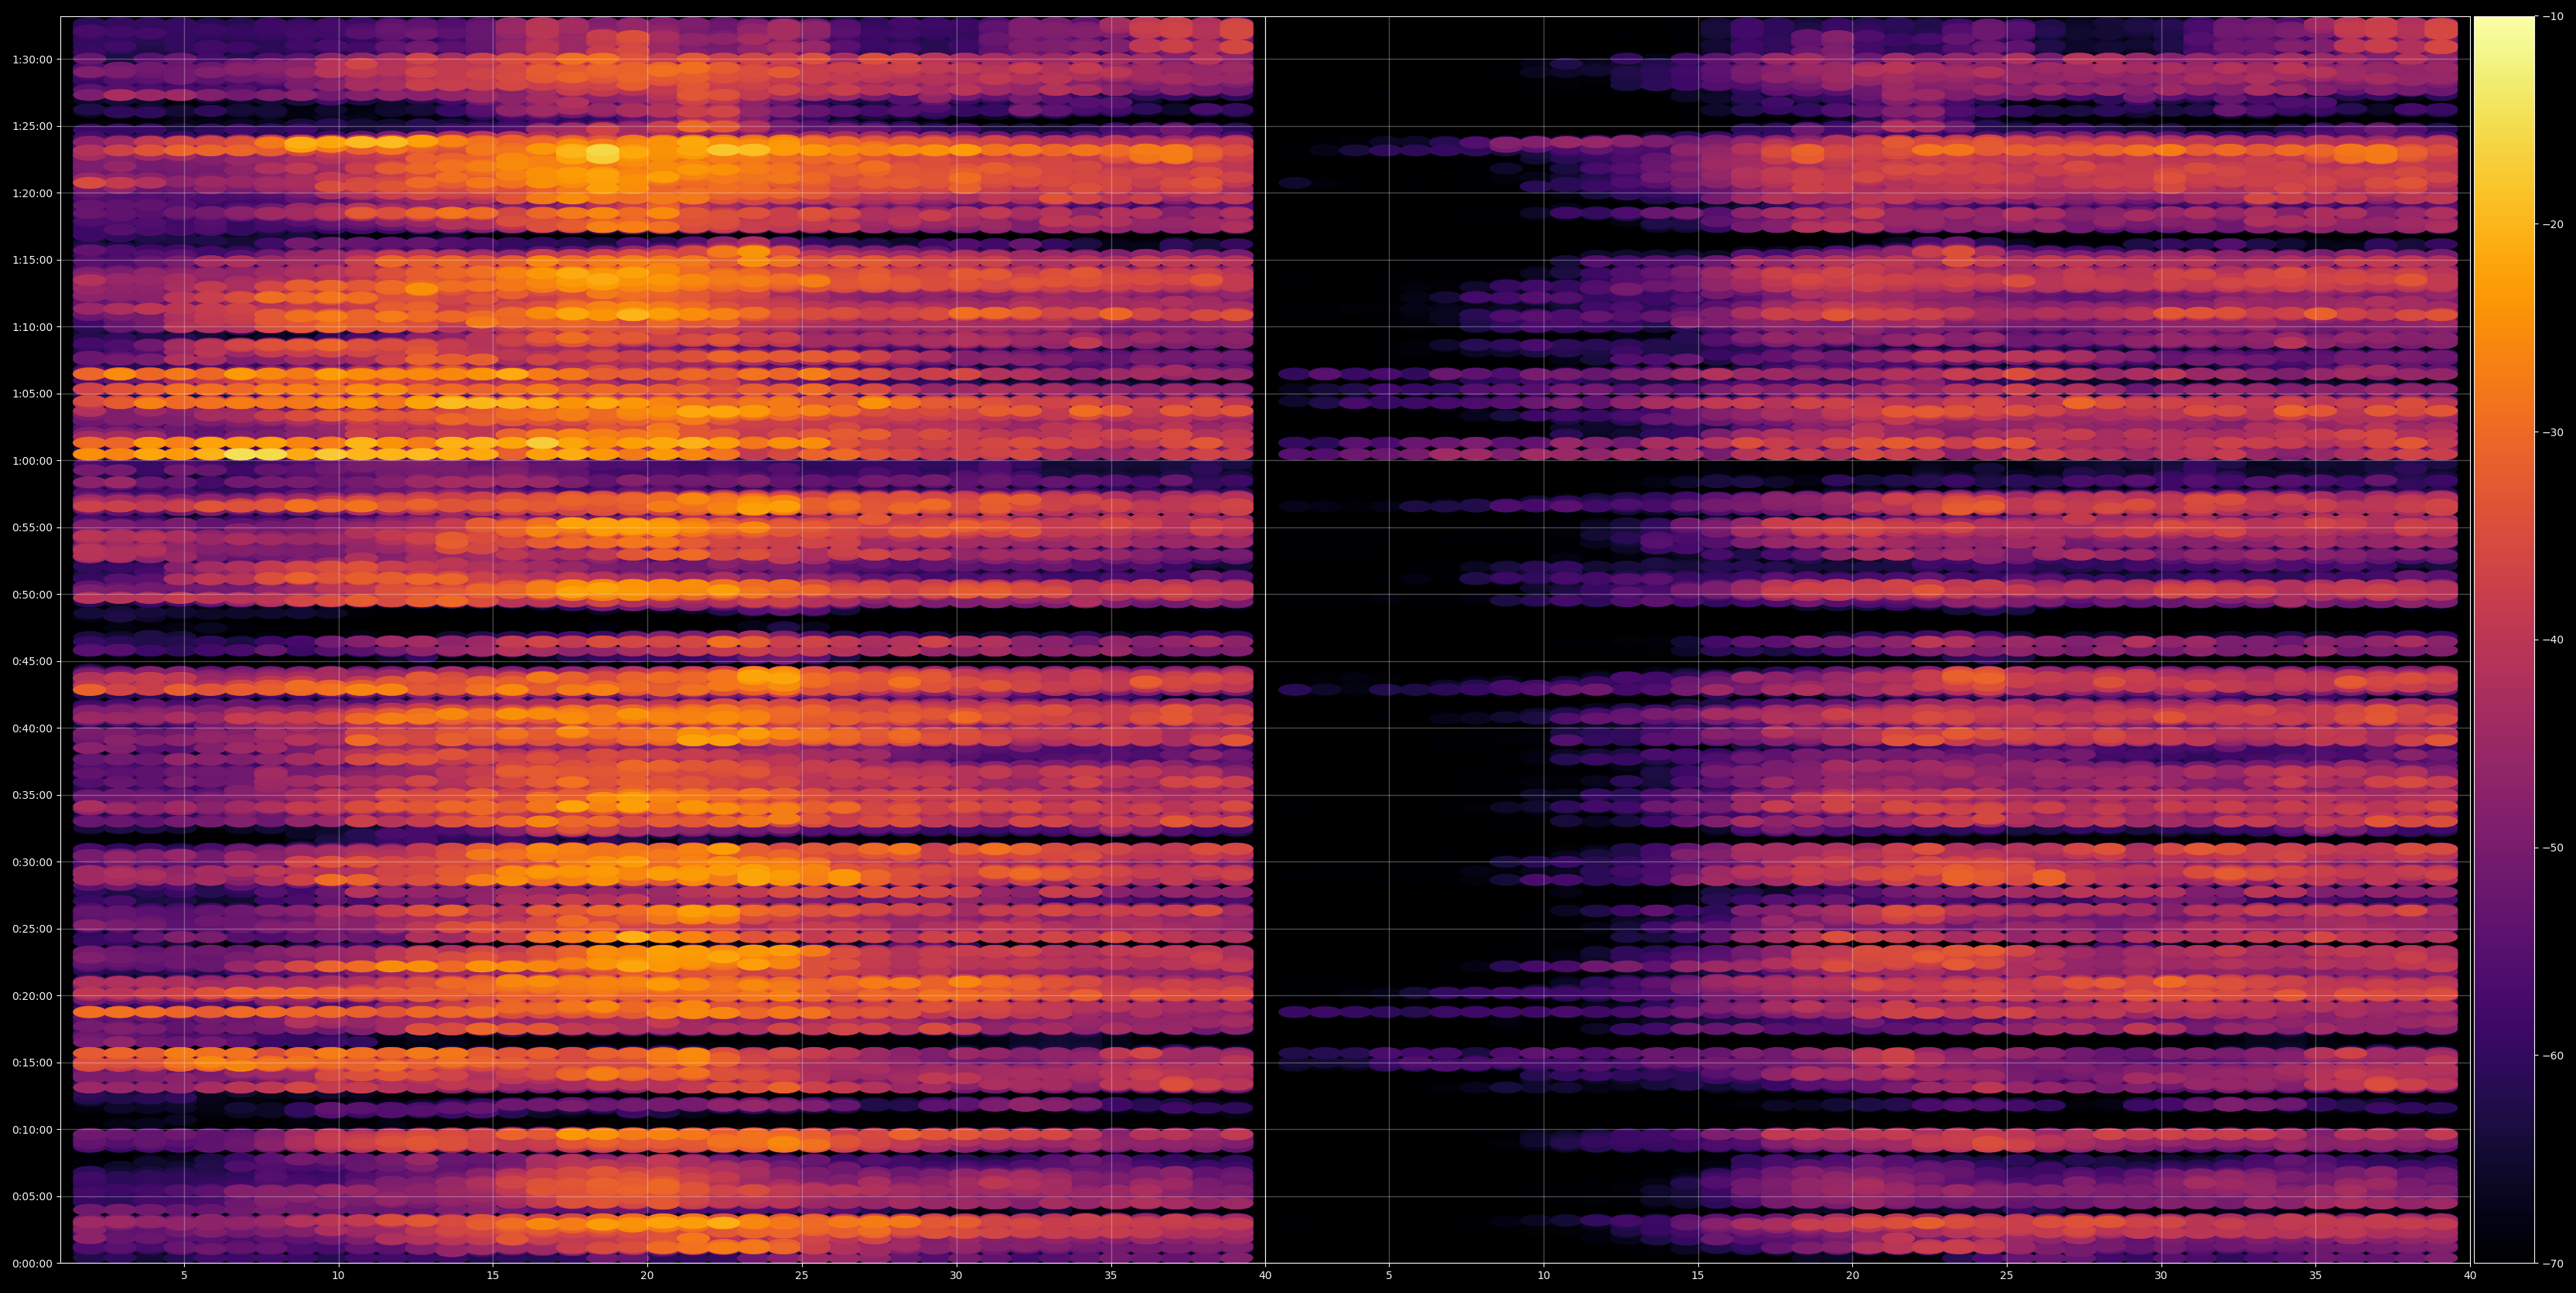
Task: Click the 0:45:00 y-axis tick label
Action: coord(32,662)
